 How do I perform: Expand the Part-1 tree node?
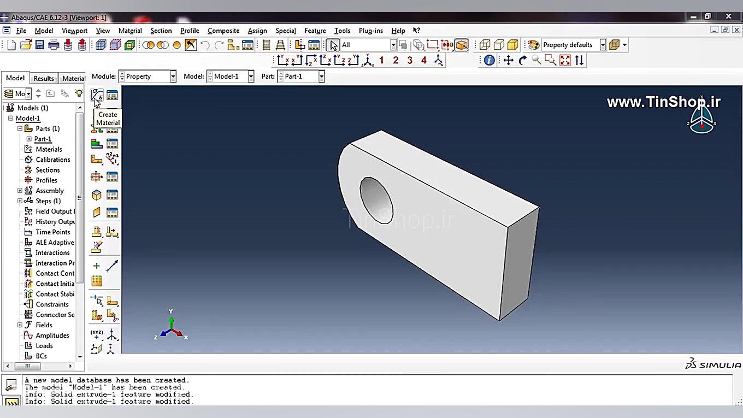29,139
